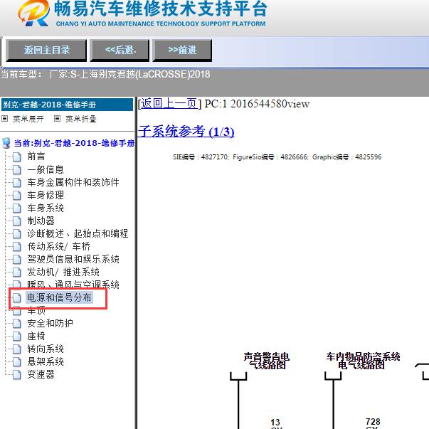Image resolution: width=429 pixels, height=429 pixels.
Task: Open 车身金属构件和装饰件 in the tree
Action: tap(73, 182)
